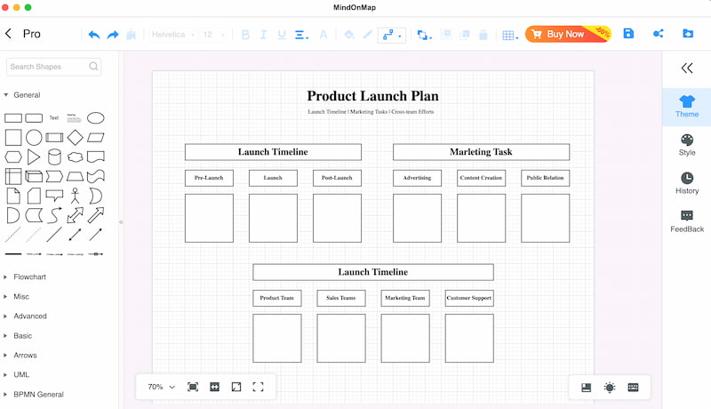Open the waypoint arrangement dropdown
Viewport: 711px width, 409px height.
[424, 35]
